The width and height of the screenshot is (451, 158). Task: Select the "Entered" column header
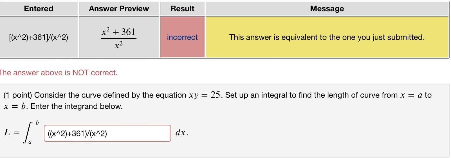[39, 9]
